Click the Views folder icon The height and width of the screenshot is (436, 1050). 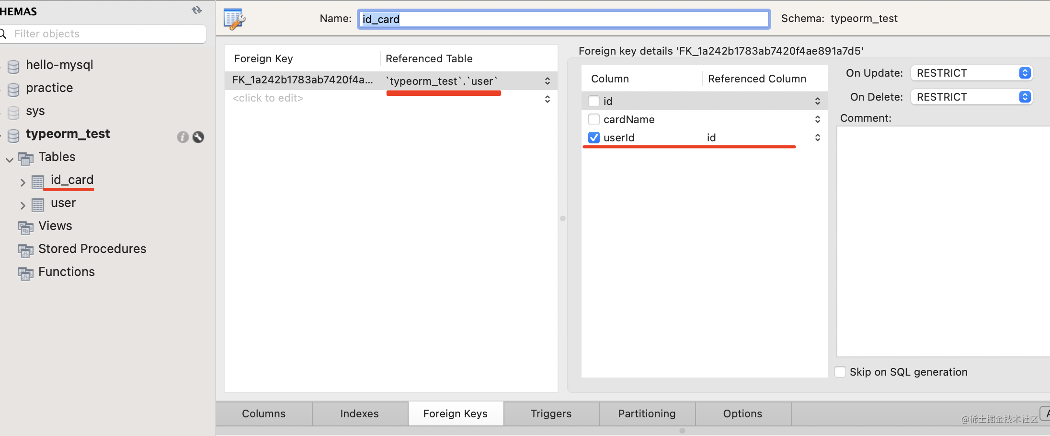[26, 227]
